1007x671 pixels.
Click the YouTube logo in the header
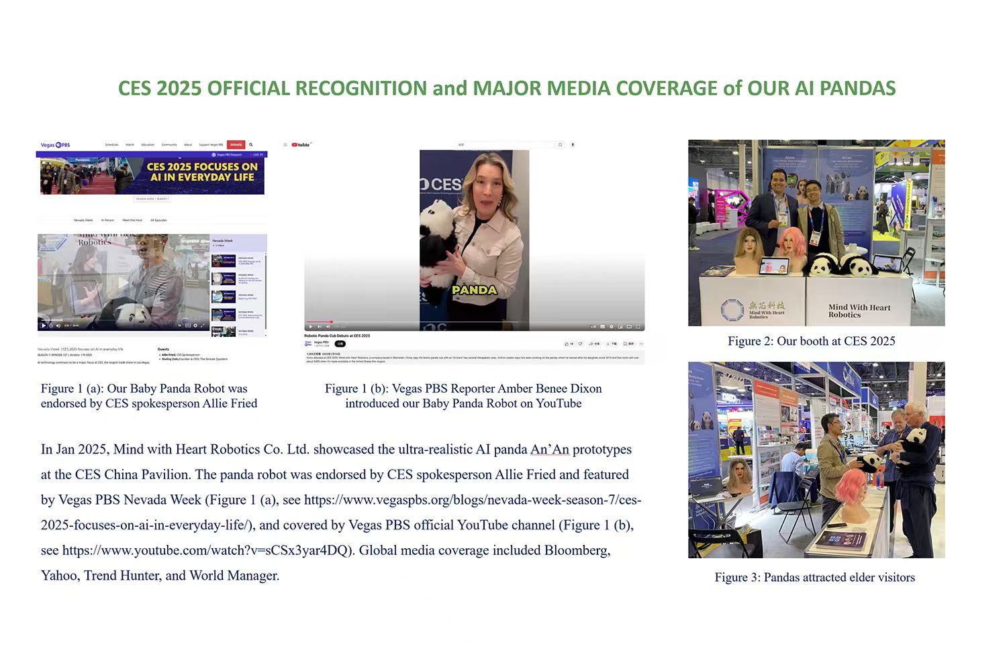(x=301, y=145)
